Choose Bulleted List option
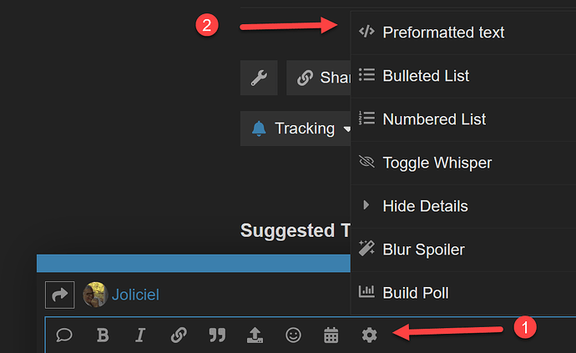This screenshot has height=353, width=576. [x=426, y=76]
